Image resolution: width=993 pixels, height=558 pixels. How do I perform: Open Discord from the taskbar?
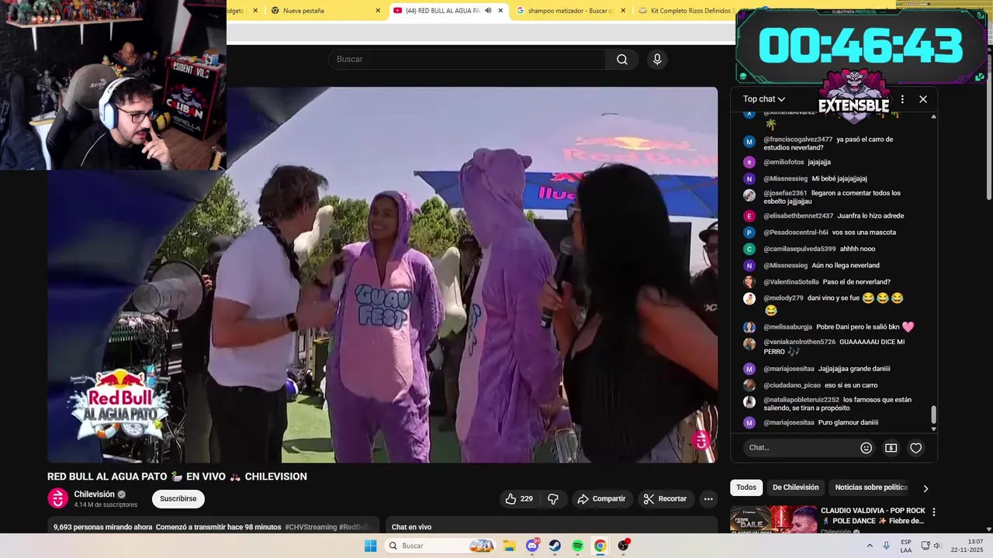(533, 546)
